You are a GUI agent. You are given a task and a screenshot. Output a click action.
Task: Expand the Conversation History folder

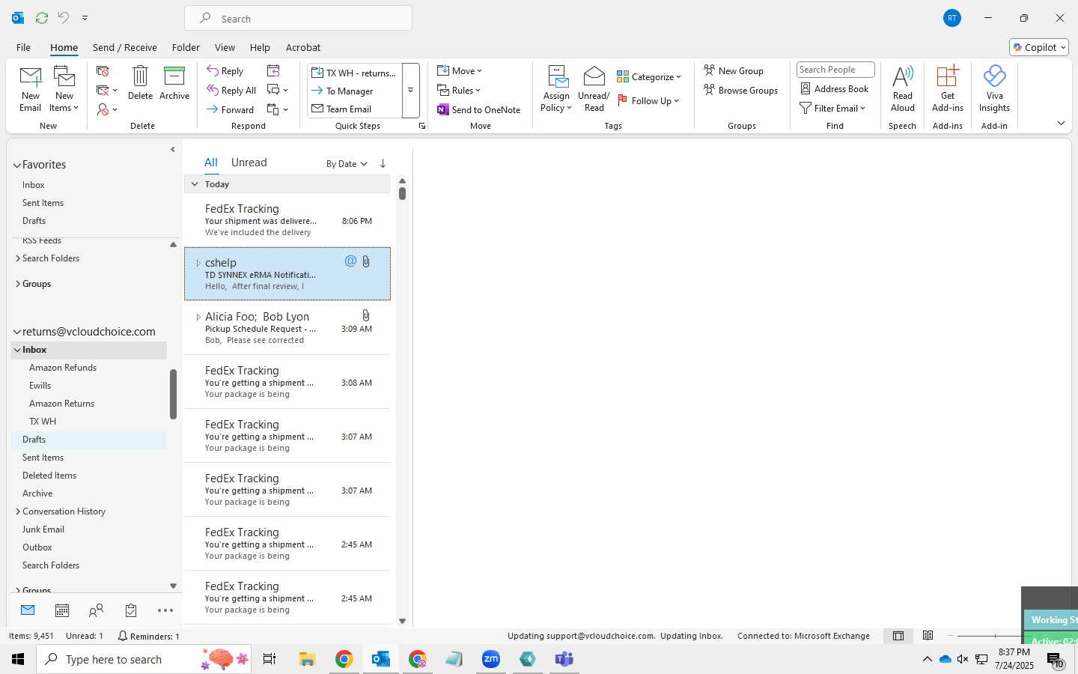(18, 511)
